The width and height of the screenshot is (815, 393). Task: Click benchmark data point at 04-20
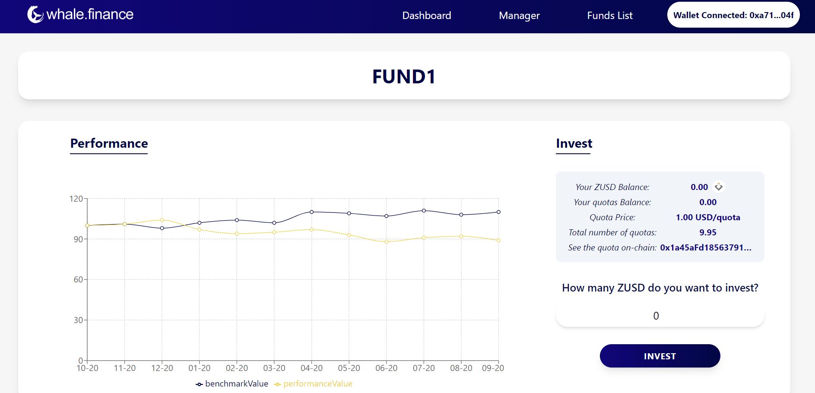tap(311, 212)
